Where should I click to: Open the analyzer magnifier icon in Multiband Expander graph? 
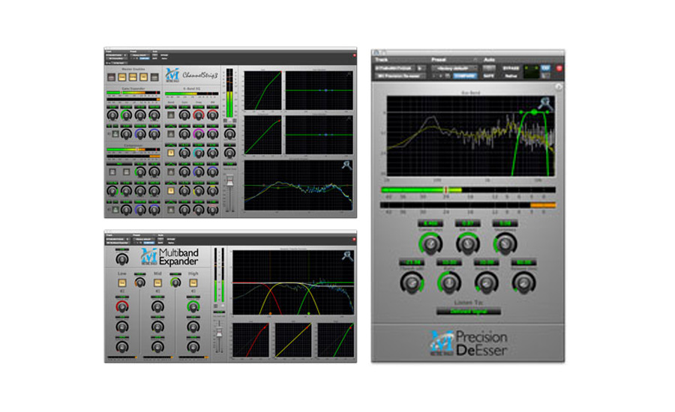coord(347,256)
